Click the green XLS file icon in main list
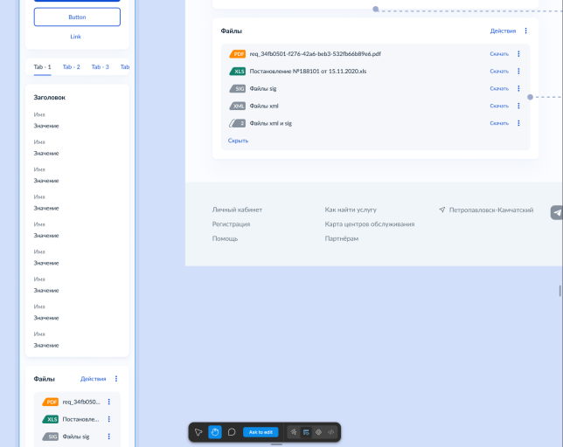Image resolution: width=563 pixels, height=447 pixels. [237, 71]
